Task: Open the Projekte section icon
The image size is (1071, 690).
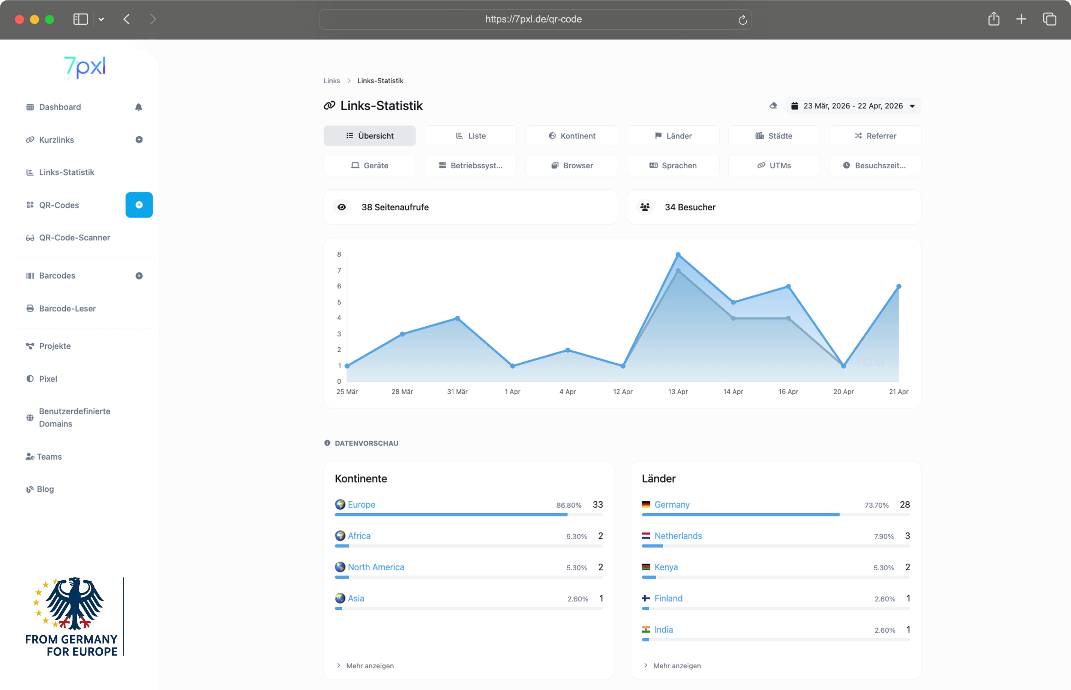Action: (30, 345)
